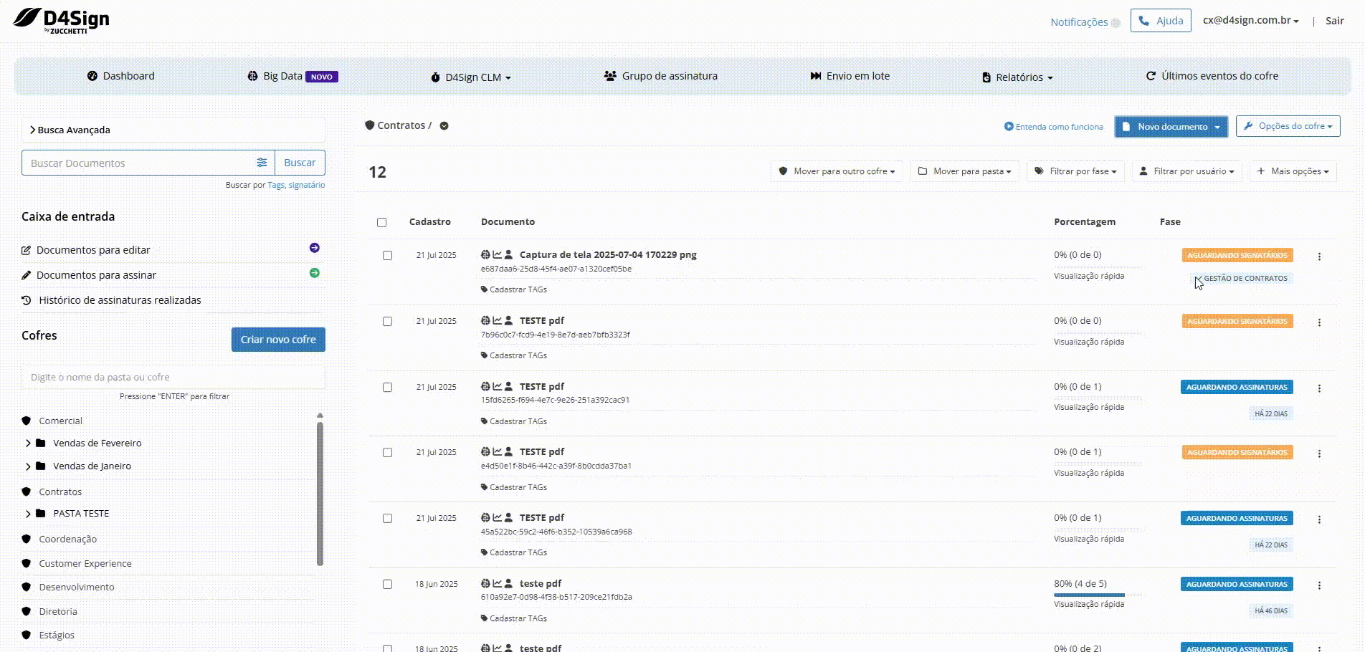The height and width of the screenshot is (652, 1365).
Task: Click green arrow beside Documentos para assinar
Action: pos(314,273)
